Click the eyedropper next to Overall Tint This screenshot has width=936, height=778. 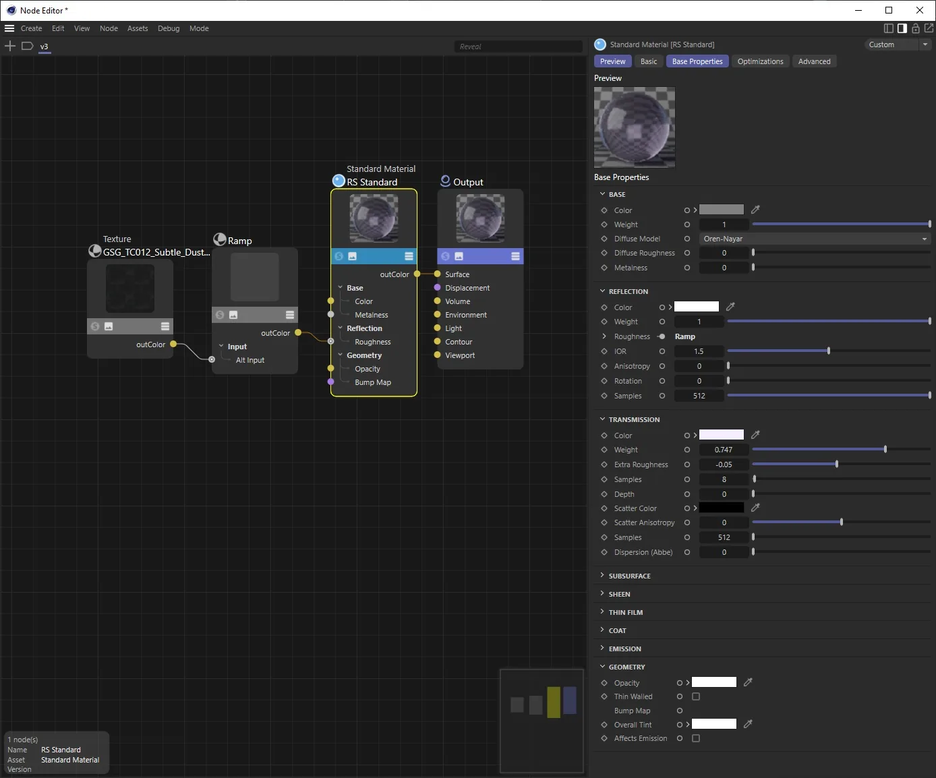[x=748, y=724]
